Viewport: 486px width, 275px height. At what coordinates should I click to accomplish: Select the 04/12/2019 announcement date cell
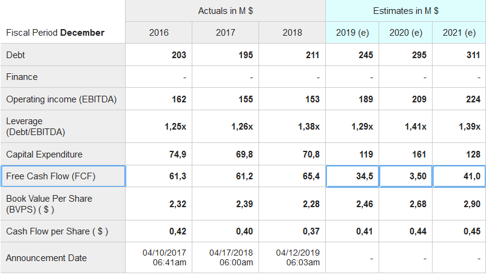[x=292, y=257]
